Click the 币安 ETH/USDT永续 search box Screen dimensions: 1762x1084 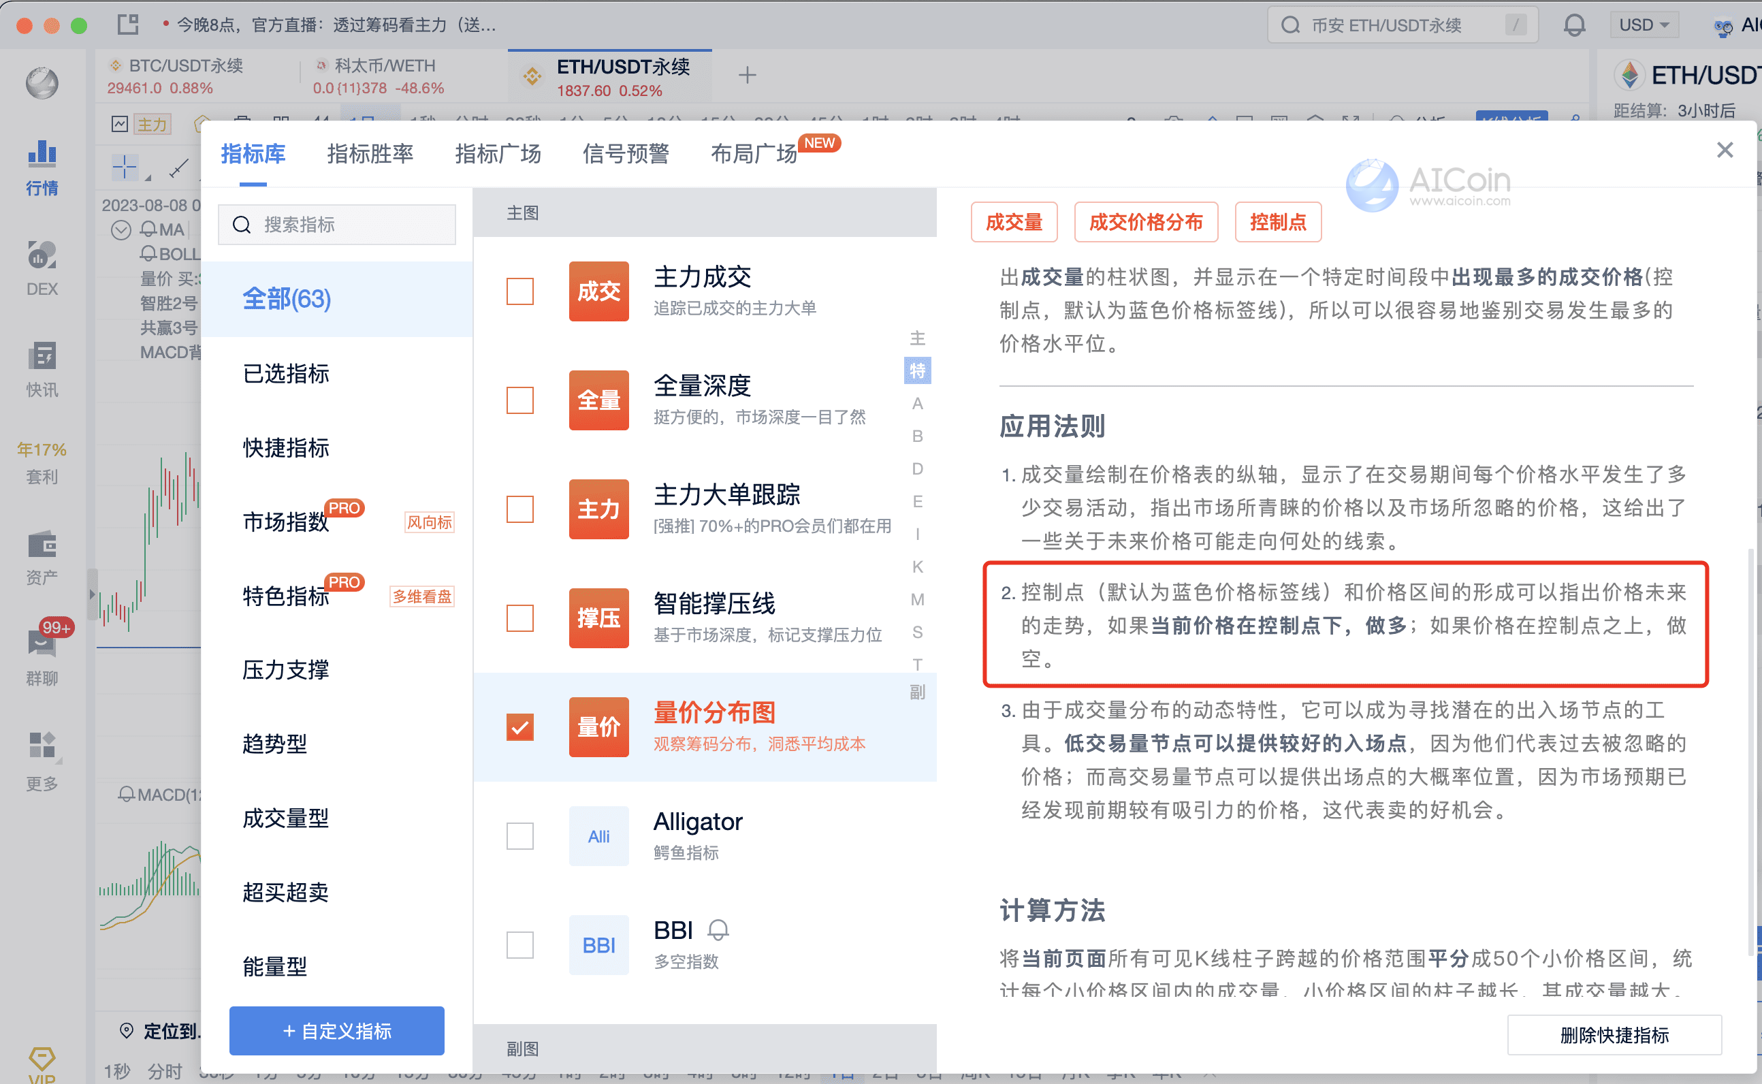pyautogui.click(x=1402, y=26)
